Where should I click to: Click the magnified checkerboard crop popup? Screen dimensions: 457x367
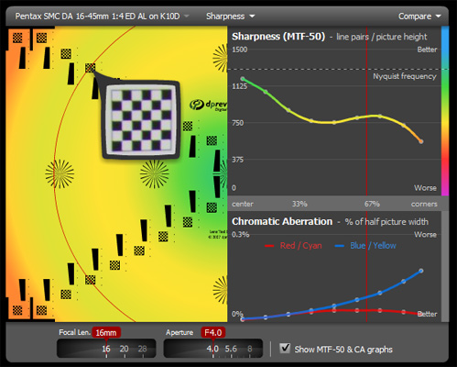(141, 119)
